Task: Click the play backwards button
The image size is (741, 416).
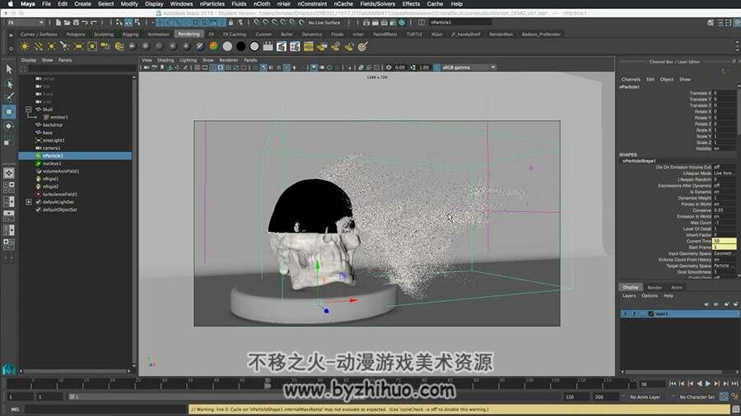Action: (x=699, y=384)
